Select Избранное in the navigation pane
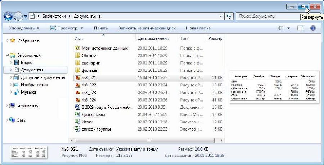Screen dimensions: 324x165 click(x=28, y=41)
